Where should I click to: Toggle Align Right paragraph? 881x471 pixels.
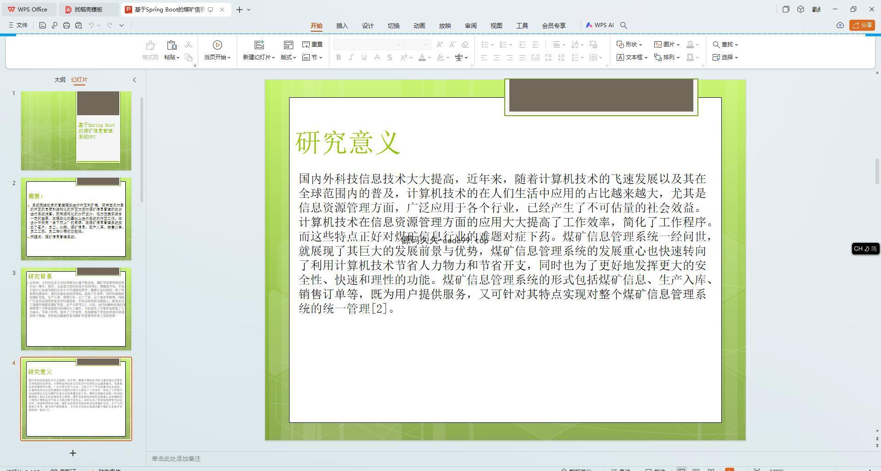coord(509,57)
